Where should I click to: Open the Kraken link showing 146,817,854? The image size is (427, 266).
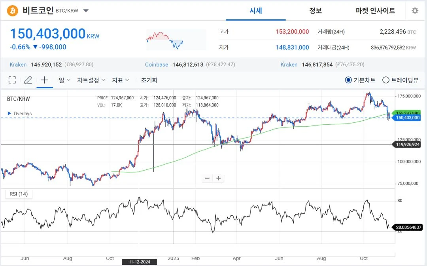tap(289, 65)
